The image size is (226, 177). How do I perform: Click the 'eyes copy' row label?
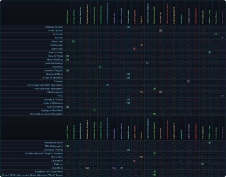coord(57,49)
